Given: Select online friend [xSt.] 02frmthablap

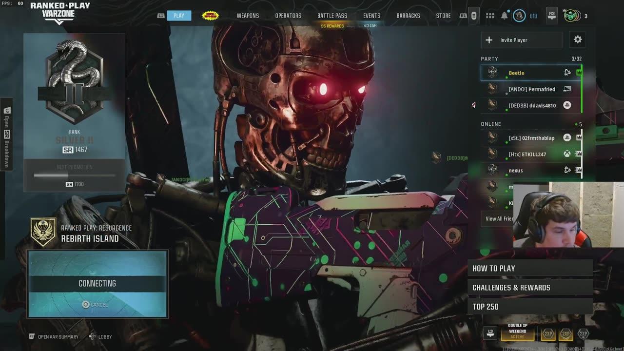Looking at the screenshot, I should [x=531, y=138].
